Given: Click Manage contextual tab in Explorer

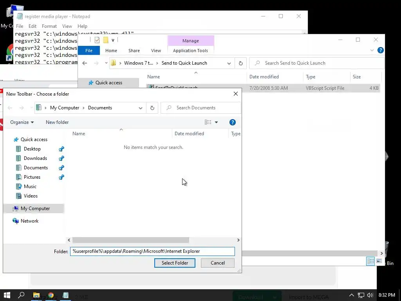Looking at the screenshot, I should [191, 41].
